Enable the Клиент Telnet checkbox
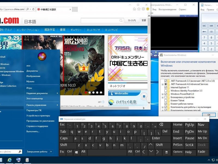This screenshot has width=218, height=164. point(166,100)
